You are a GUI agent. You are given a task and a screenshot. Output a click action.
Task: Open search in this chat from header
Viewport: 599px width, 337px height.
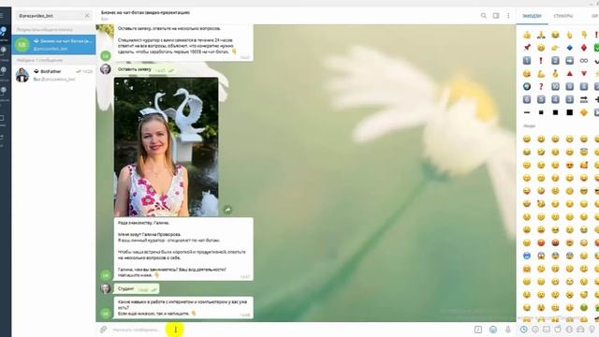[484, 16]
